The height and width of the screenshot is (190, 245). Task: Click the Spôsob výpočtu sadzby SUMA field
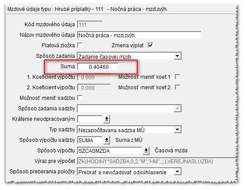pyautogui.click(x=90, y=140)
